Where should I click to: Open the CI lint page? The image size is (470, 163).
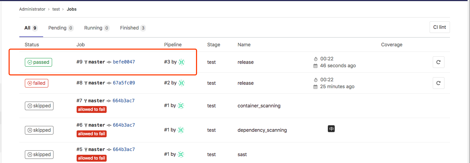click(x=440, y=27)
